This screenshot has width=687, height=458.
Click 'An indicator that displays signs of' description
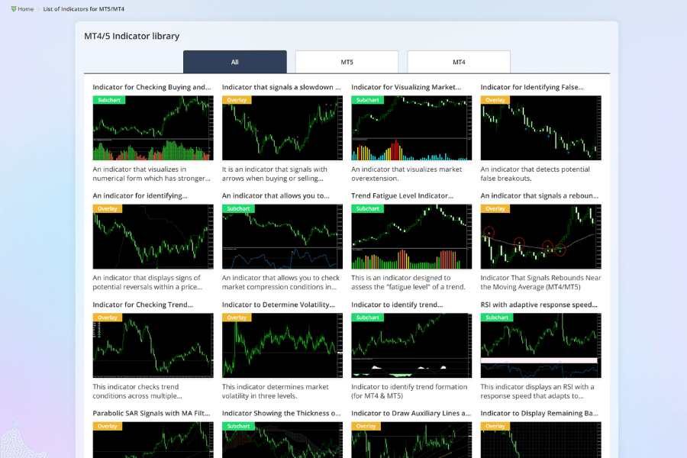click(147, 282)
